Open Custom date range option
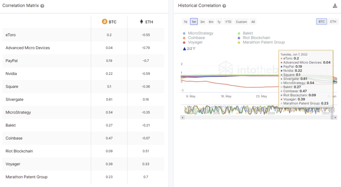Viewport: 341px width, 187px height. point(241,22)
